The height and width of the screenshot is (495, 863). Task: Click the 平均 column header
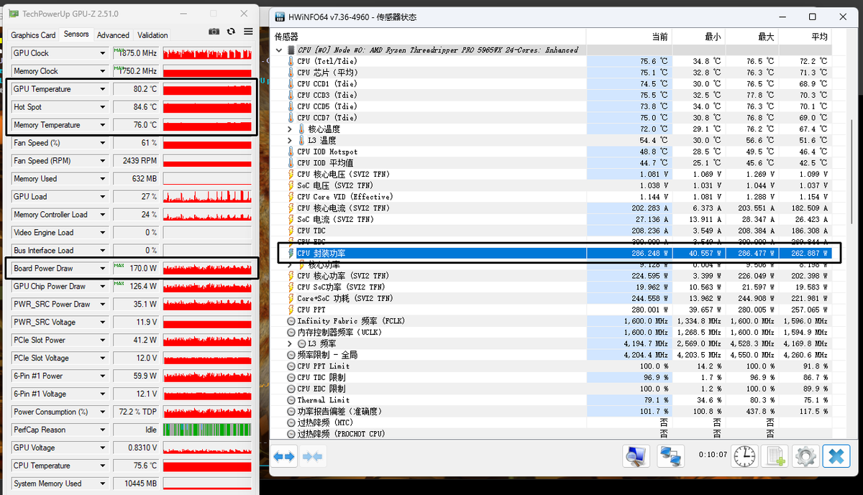(805, 36)
